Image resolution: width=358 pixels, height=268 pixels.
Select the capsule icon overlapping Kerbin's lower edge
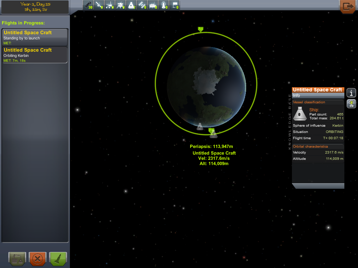pyautogui.click(x=200, y=126)
